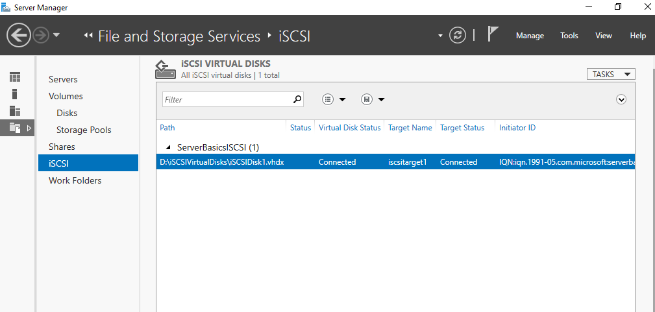Open the Tools menu
655x312 pixels.
coord(569,36)
